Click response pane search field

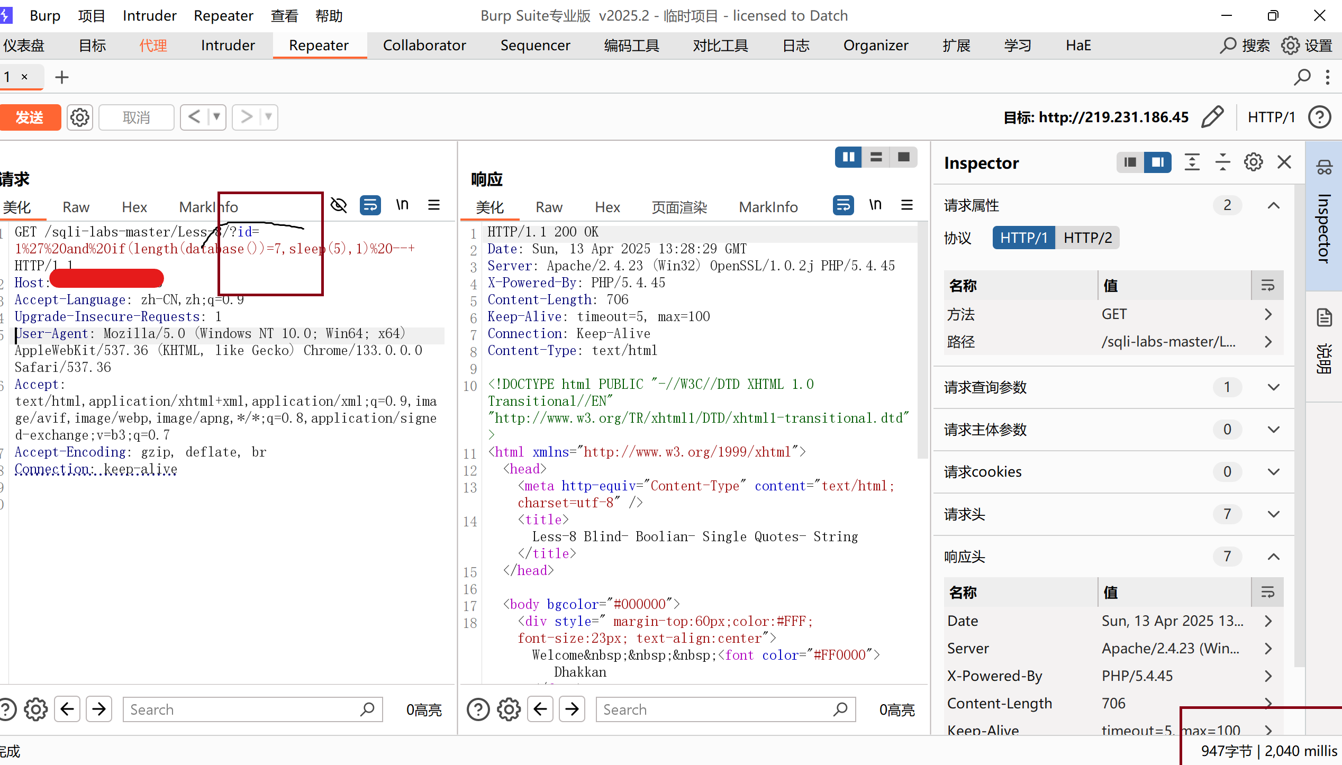[x=726, y=709]
